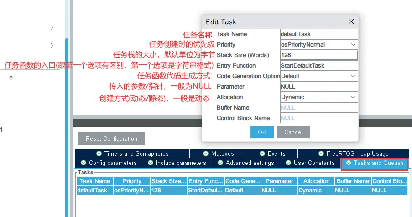Click the Reset Configuration button

[111, 138]
